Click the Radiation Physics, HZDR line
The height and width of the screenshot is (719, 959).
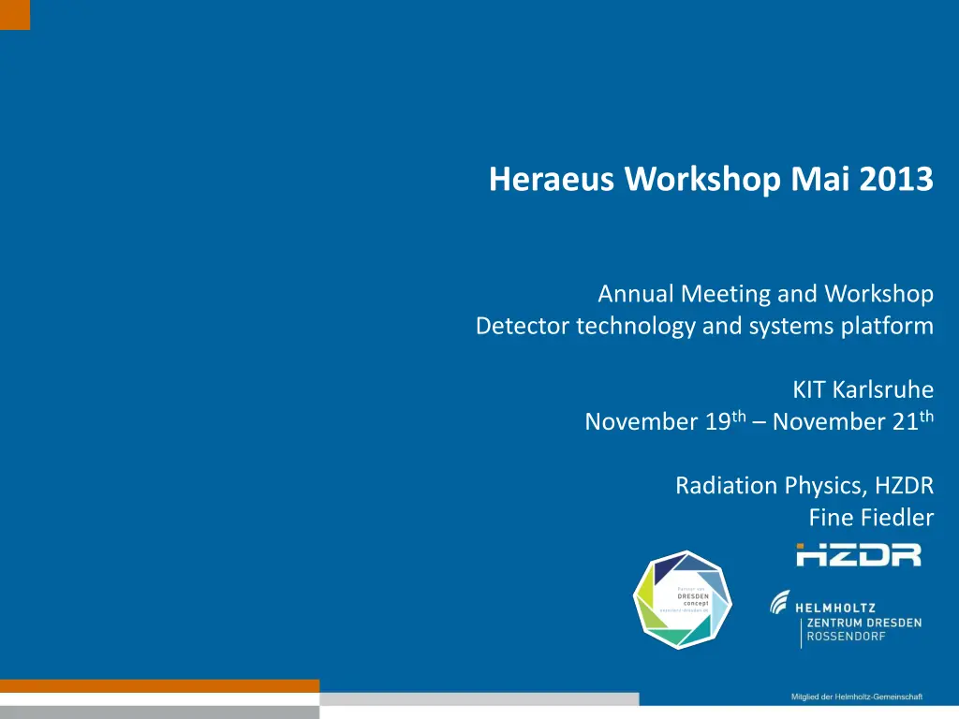(x=804, y=485)
